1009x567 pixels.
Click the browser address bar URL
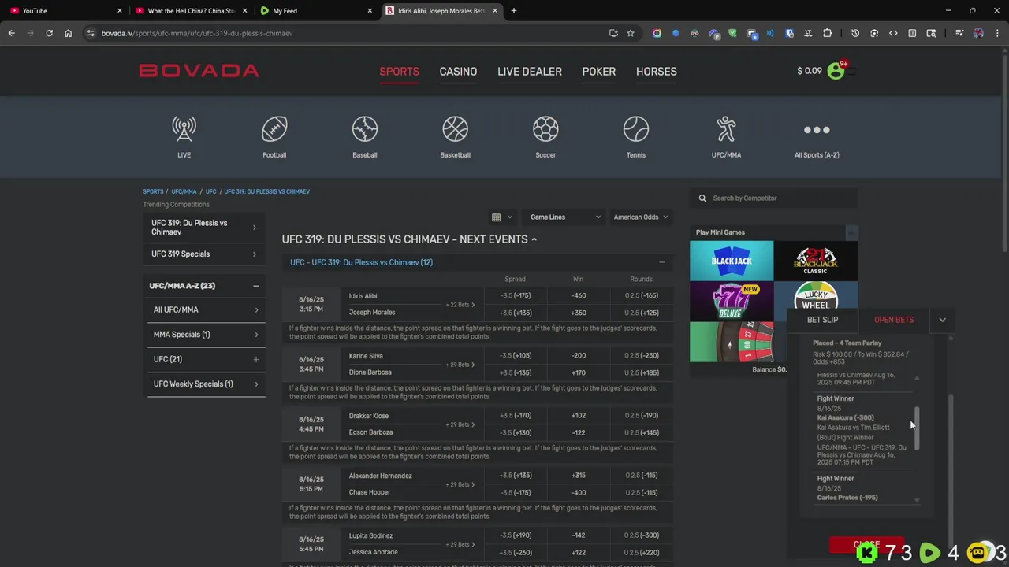pos(197,33)
